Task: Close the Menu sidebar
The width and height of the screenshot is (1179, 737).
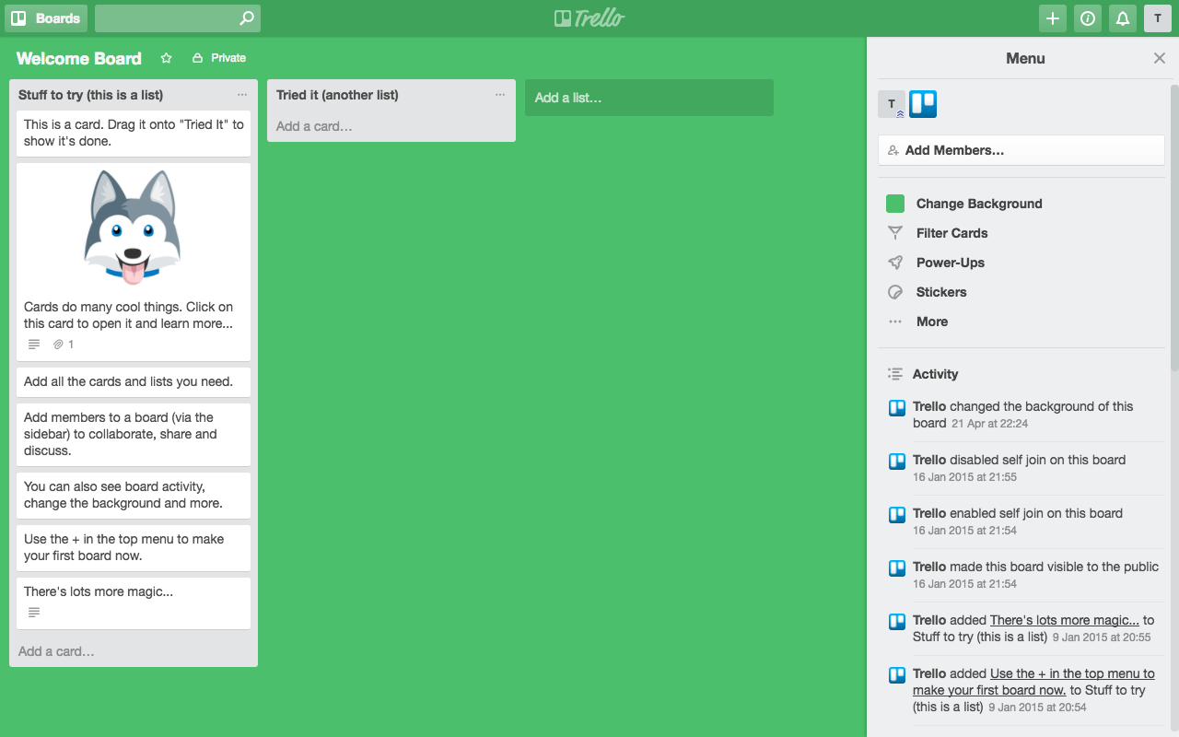Action: coord(1160,58)
